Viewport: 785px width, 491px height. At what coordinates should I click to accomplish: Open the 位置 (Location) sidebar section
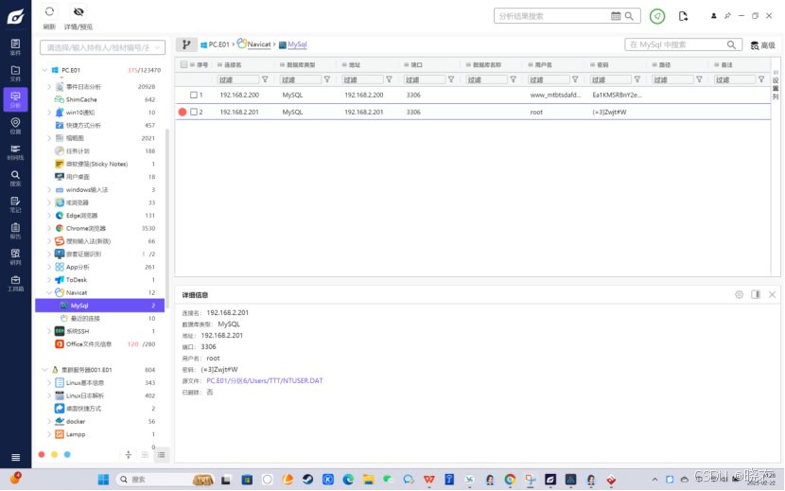[15, 126]
